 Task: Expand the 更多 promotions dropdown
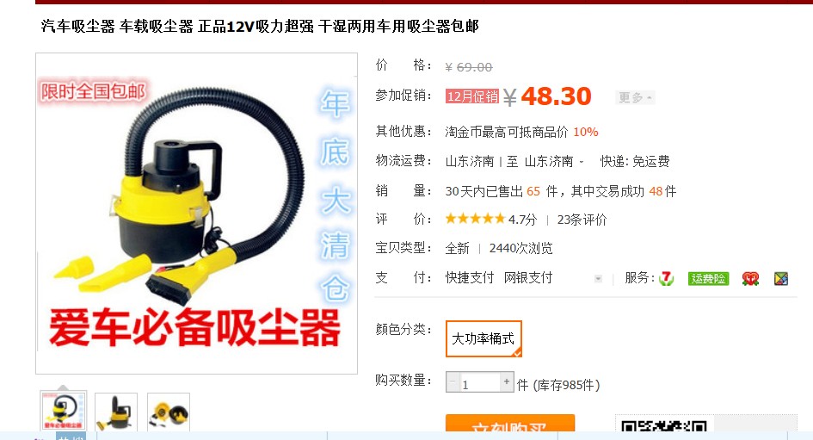[x=635, y=97]
